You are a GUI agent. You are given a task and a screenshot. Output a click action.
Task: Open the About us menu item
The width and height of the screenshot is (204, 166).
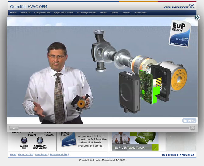(x=25, y=12)
